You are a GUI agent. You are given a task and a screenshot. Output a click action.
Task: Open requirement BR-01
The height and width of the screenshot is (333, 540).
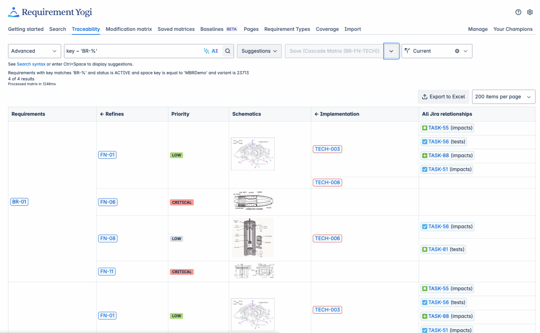point(19,202)
